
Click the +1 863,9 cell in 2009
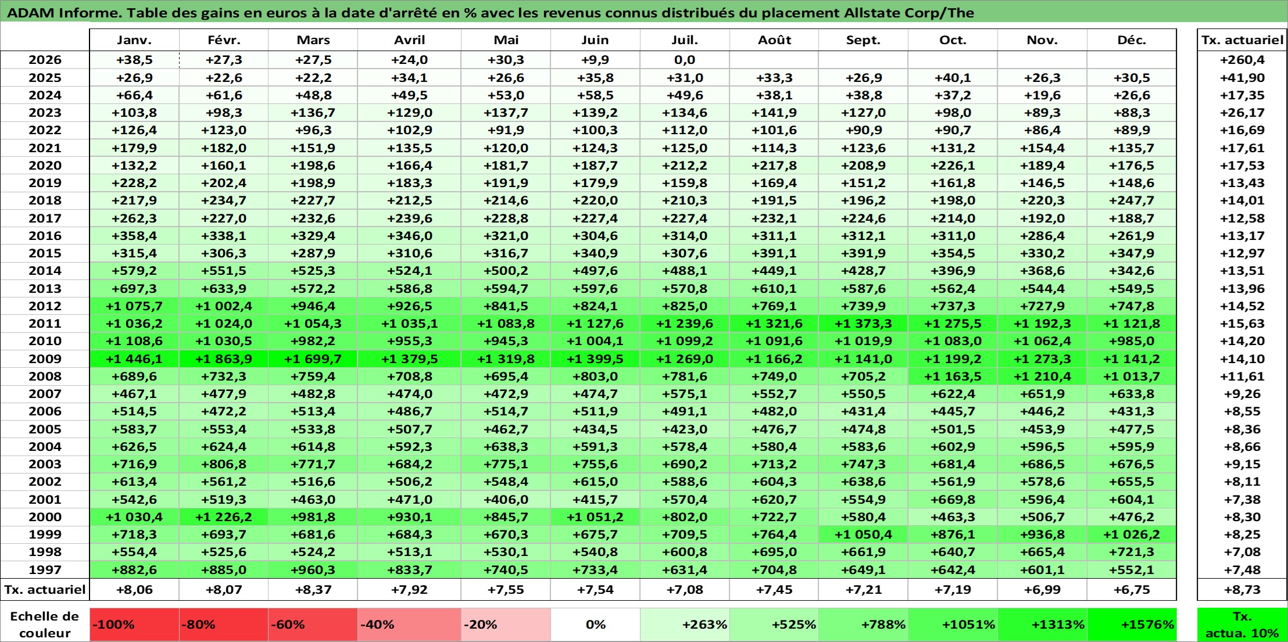click(x=224, y=359)
